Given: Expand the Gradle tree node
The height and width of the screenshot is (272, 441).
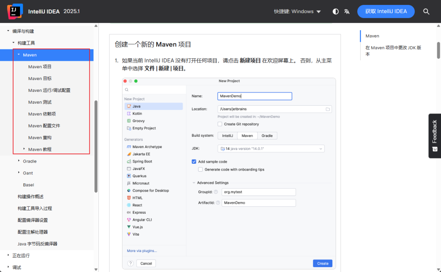Looking at the screenshot, I should click(x=19, y=161).
